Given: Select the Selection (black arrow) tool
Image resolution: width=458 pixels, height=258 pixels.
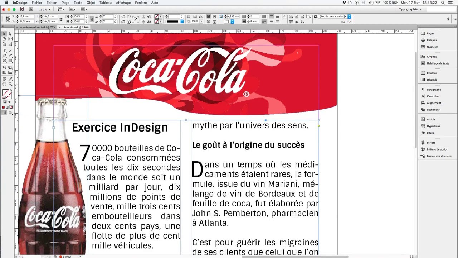Looking at the screenshot, I should (x=4, y=34).
